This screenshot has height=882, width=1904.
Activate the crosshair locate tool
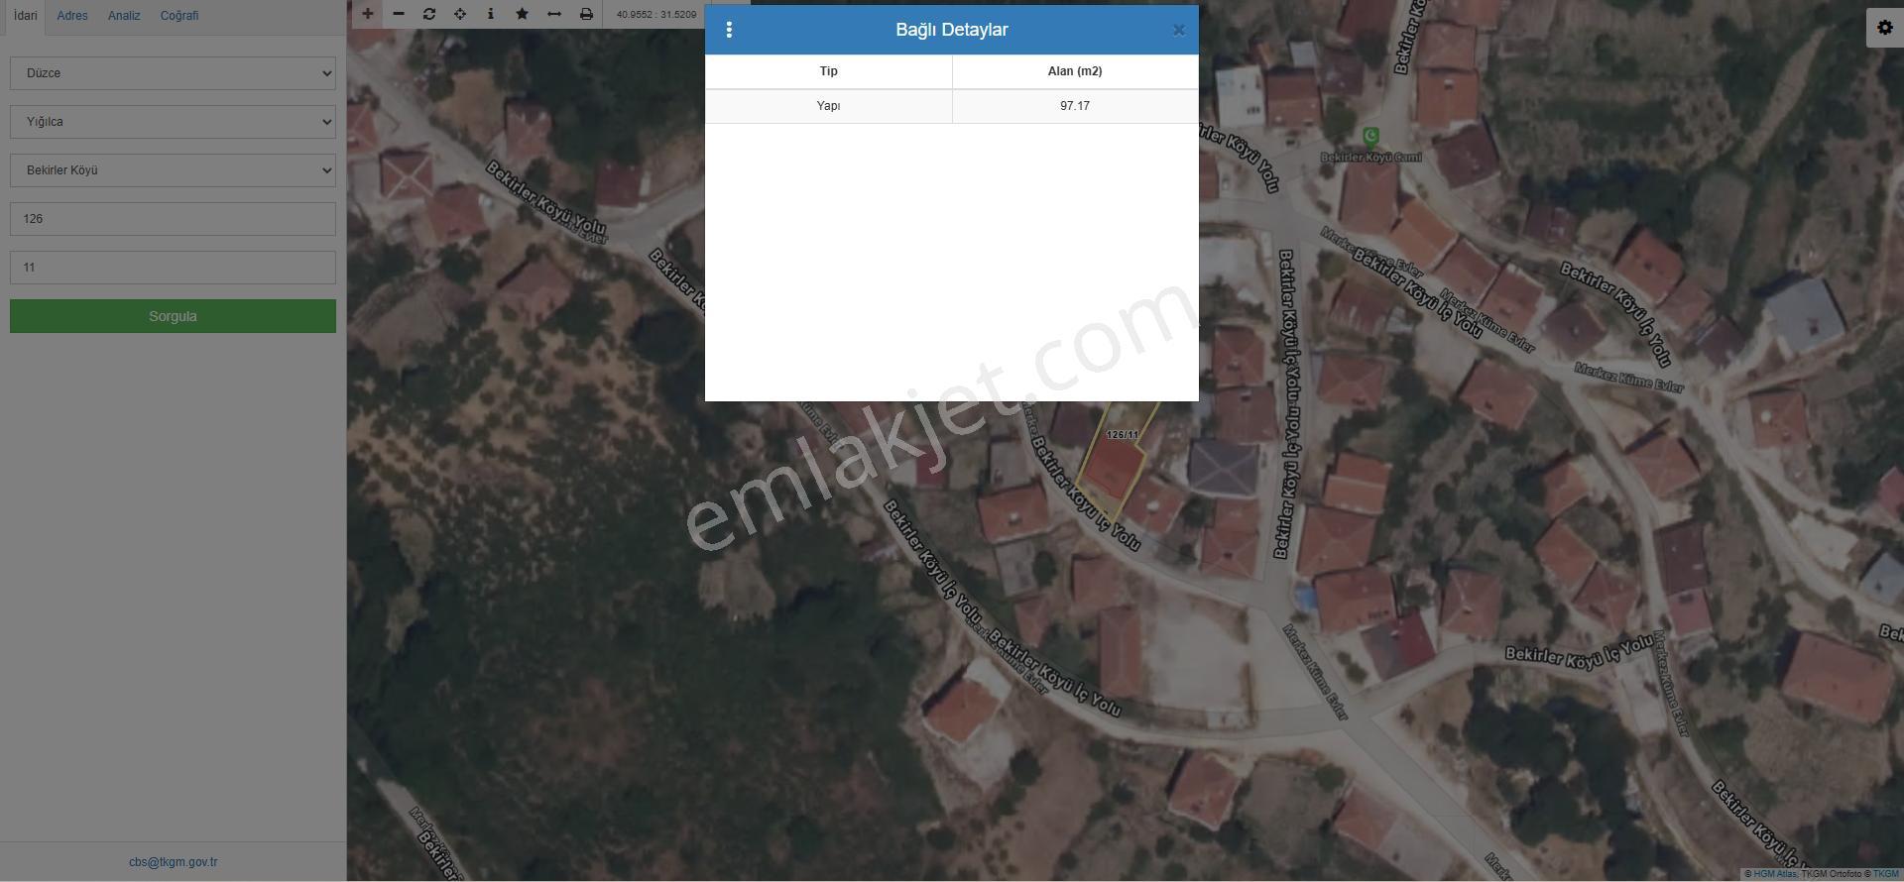460,14
